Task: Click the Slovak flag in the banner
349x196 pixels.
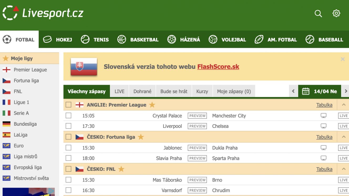Action: 84,67
